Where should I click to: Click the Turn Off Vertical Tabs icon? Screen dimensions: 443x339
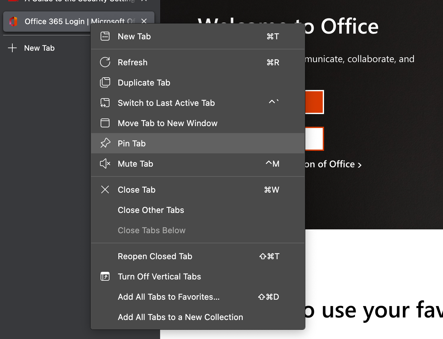[x=105, y=277]
